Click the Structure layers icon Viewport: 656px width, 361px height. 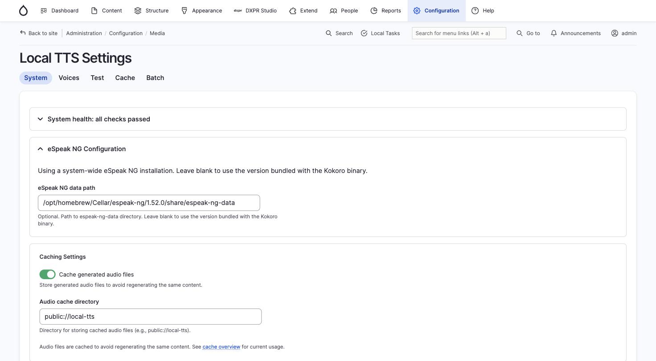(x=138, y=11)
